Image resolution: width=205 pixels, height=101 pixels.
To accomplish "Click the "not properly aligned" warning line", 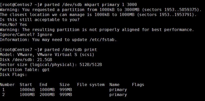I will pos(97,29).
